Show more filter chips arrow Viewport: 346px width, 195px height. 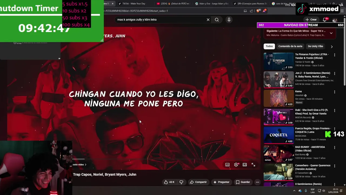coord(332,47)
